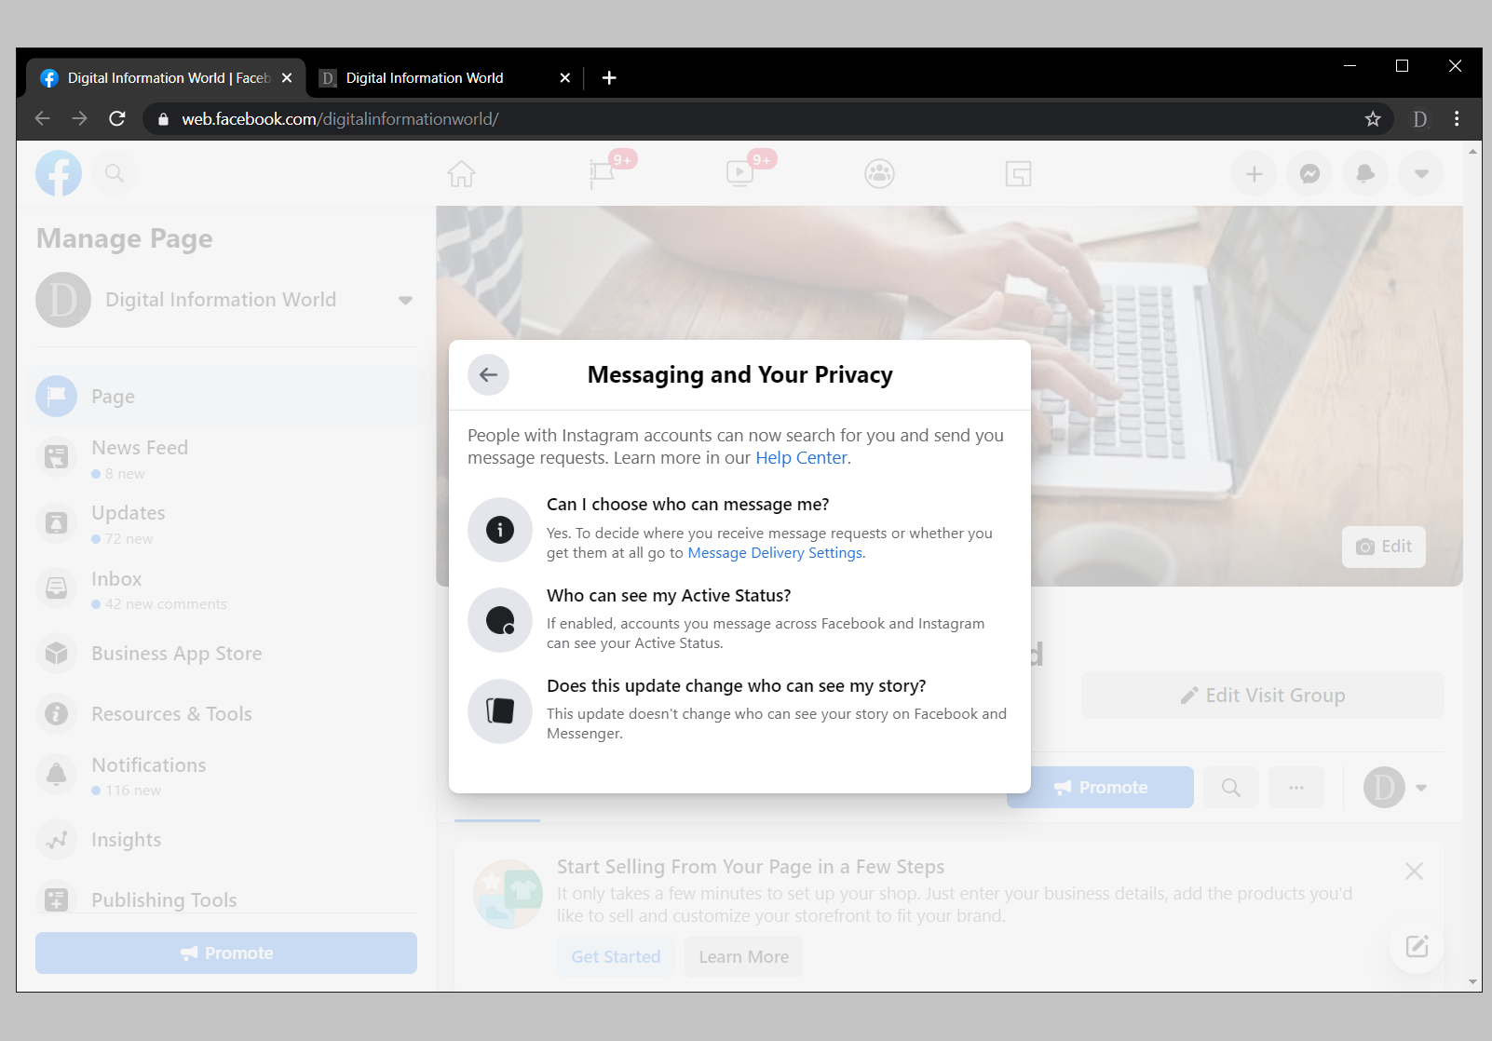
Task: Open the Inbox sidebar icon
Action: tap(56, 588)
